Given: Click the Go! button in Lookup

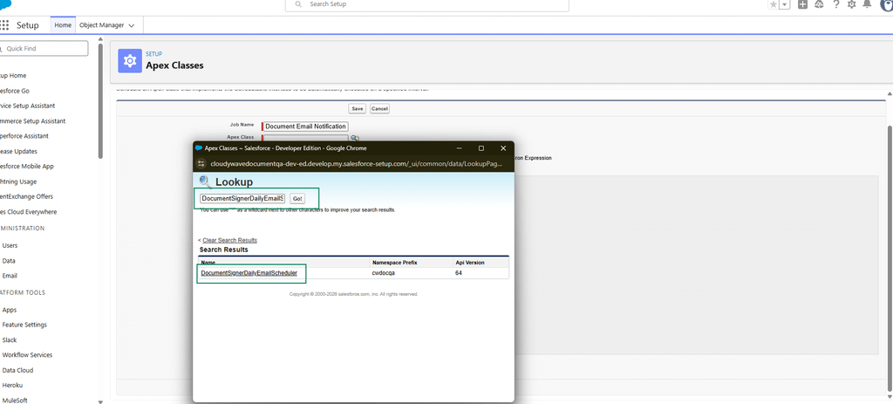Looking at the screenshot, I should tap(297, 198).
